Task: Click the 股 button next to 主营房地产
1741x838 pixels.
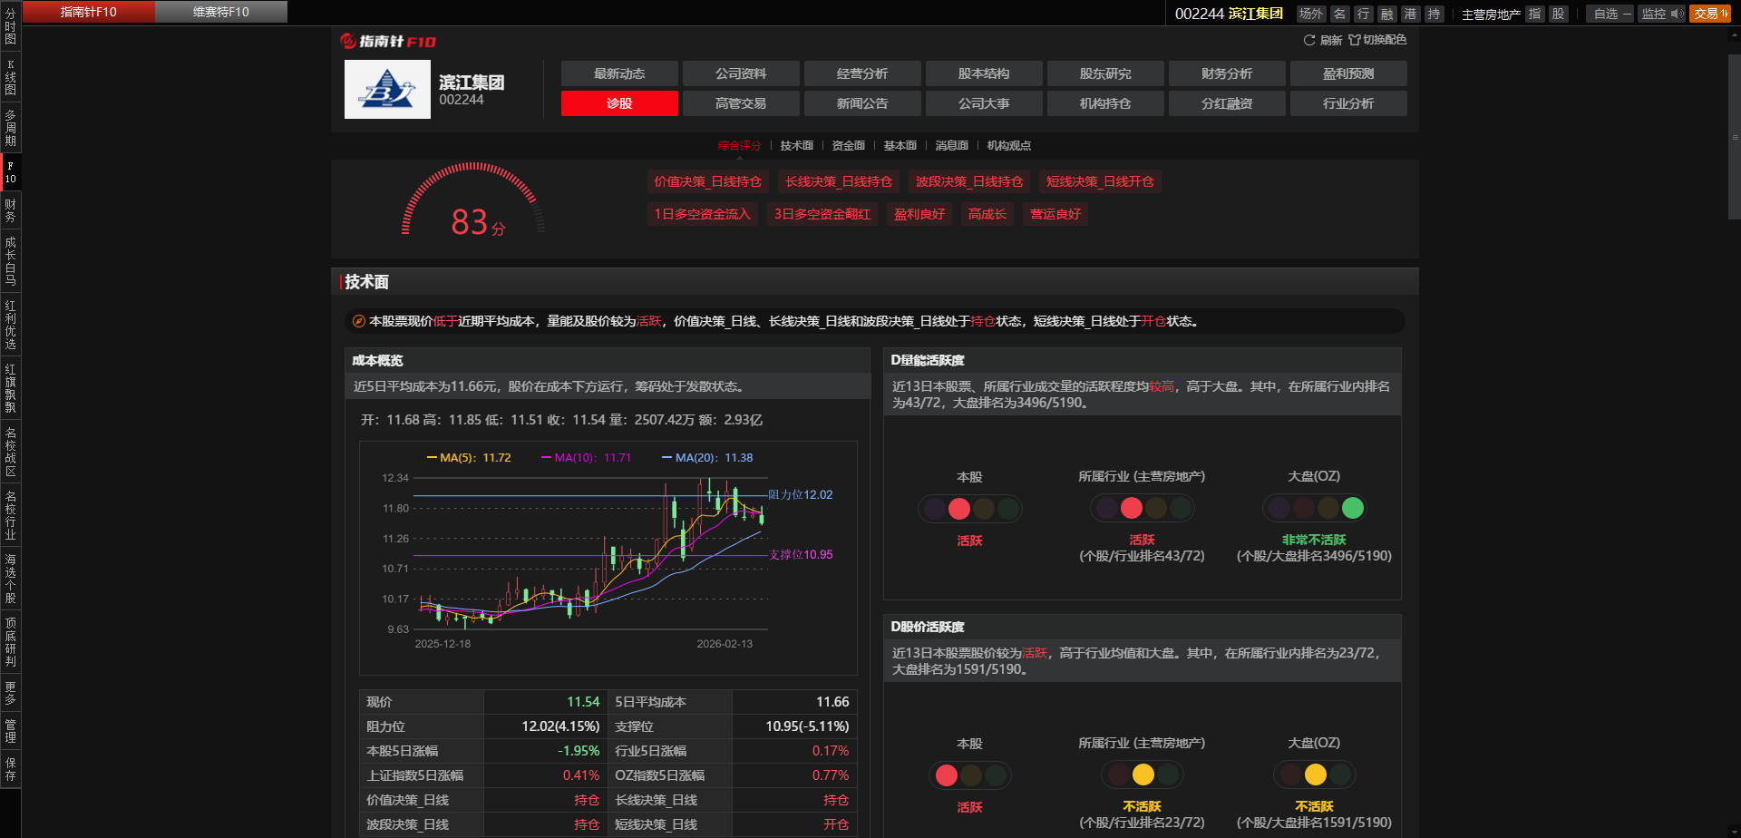Action: [1558, 14]
